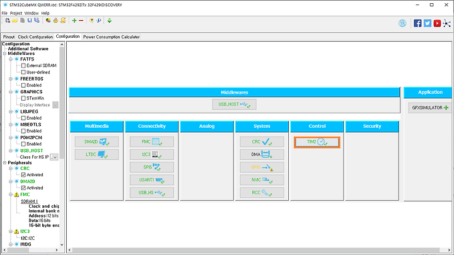The image size is (454, 255).
Task: Open the Project menu
Action: [16, 13]
